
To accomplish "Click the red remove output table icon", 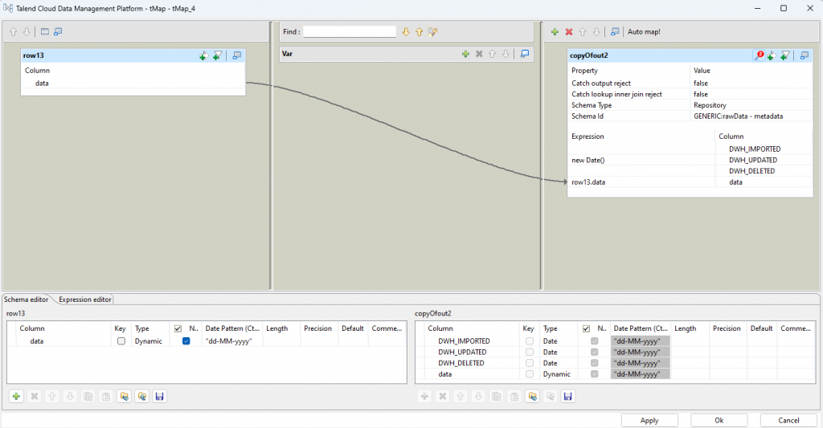I will point(569,32).
